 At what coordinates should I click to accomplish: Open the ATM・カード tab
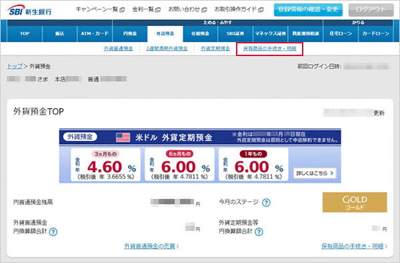(95, 33)
